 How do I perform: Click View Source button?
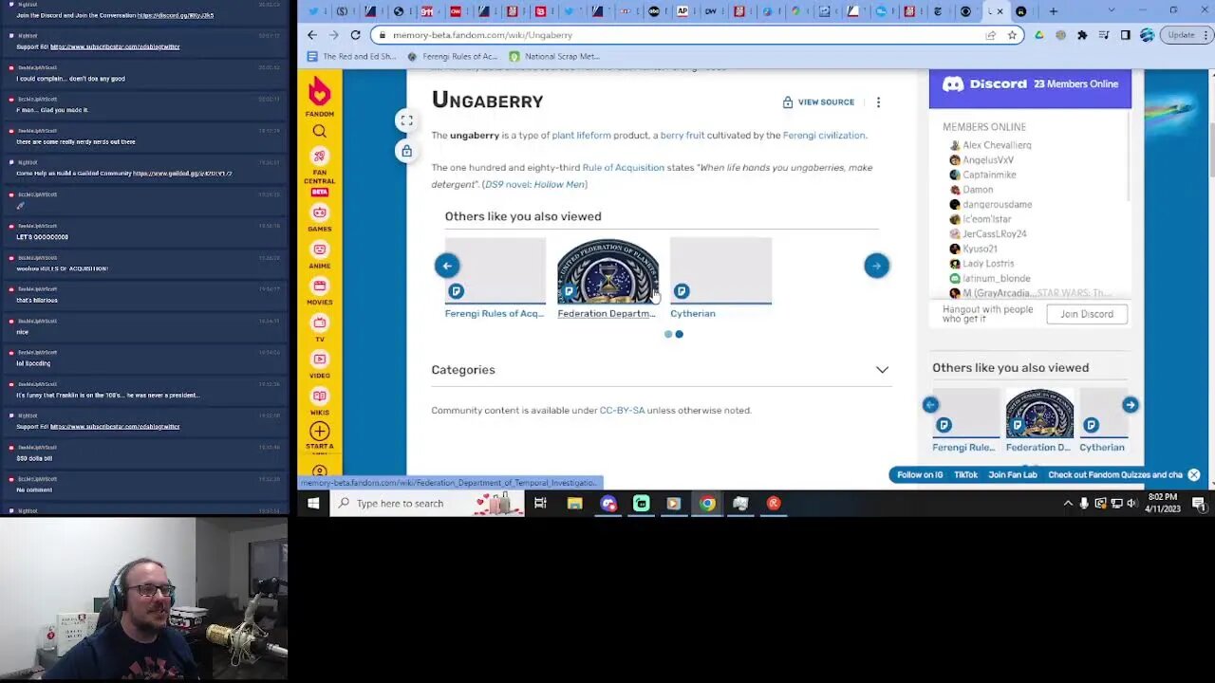[818, 102]
